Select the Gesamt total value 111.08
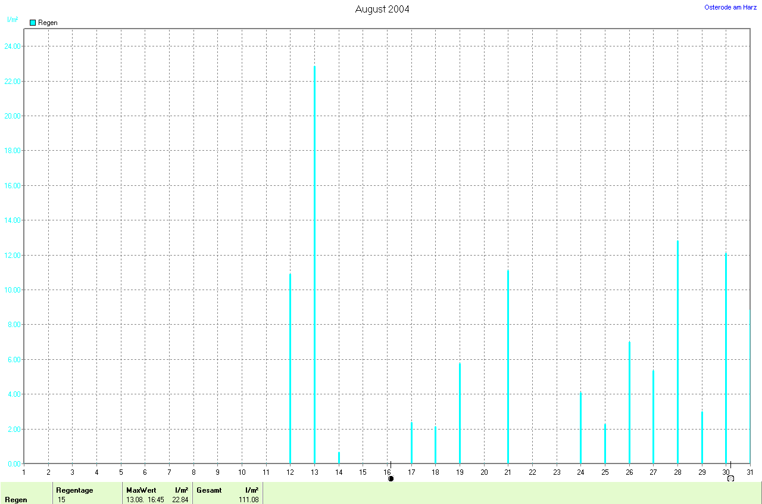The image size is (762, 504). point(248,499)
